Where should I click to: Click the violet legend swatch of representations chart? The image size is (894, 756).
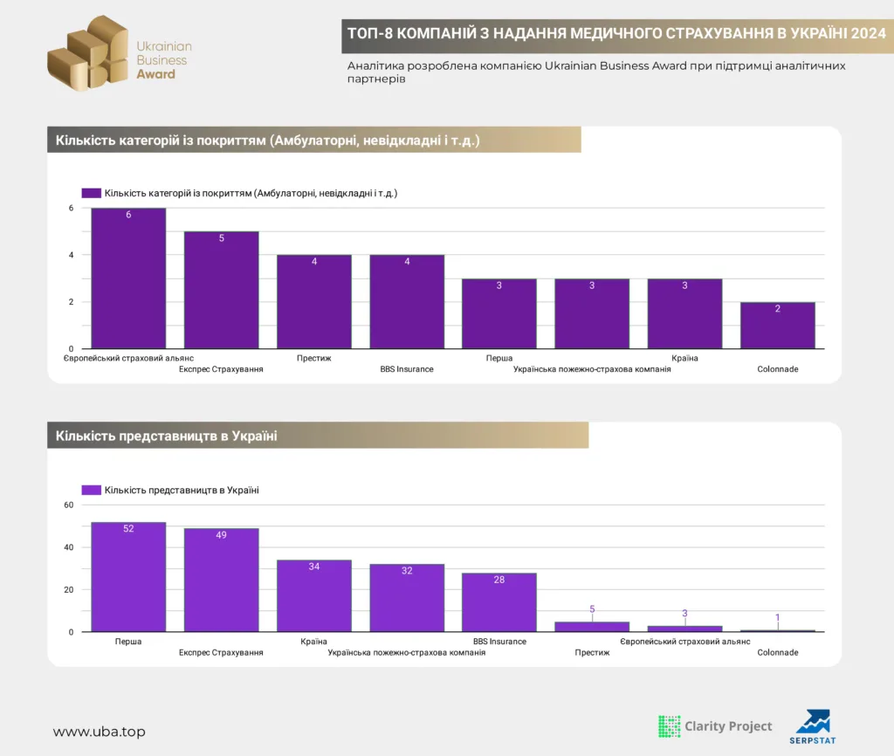coord(91,491)
